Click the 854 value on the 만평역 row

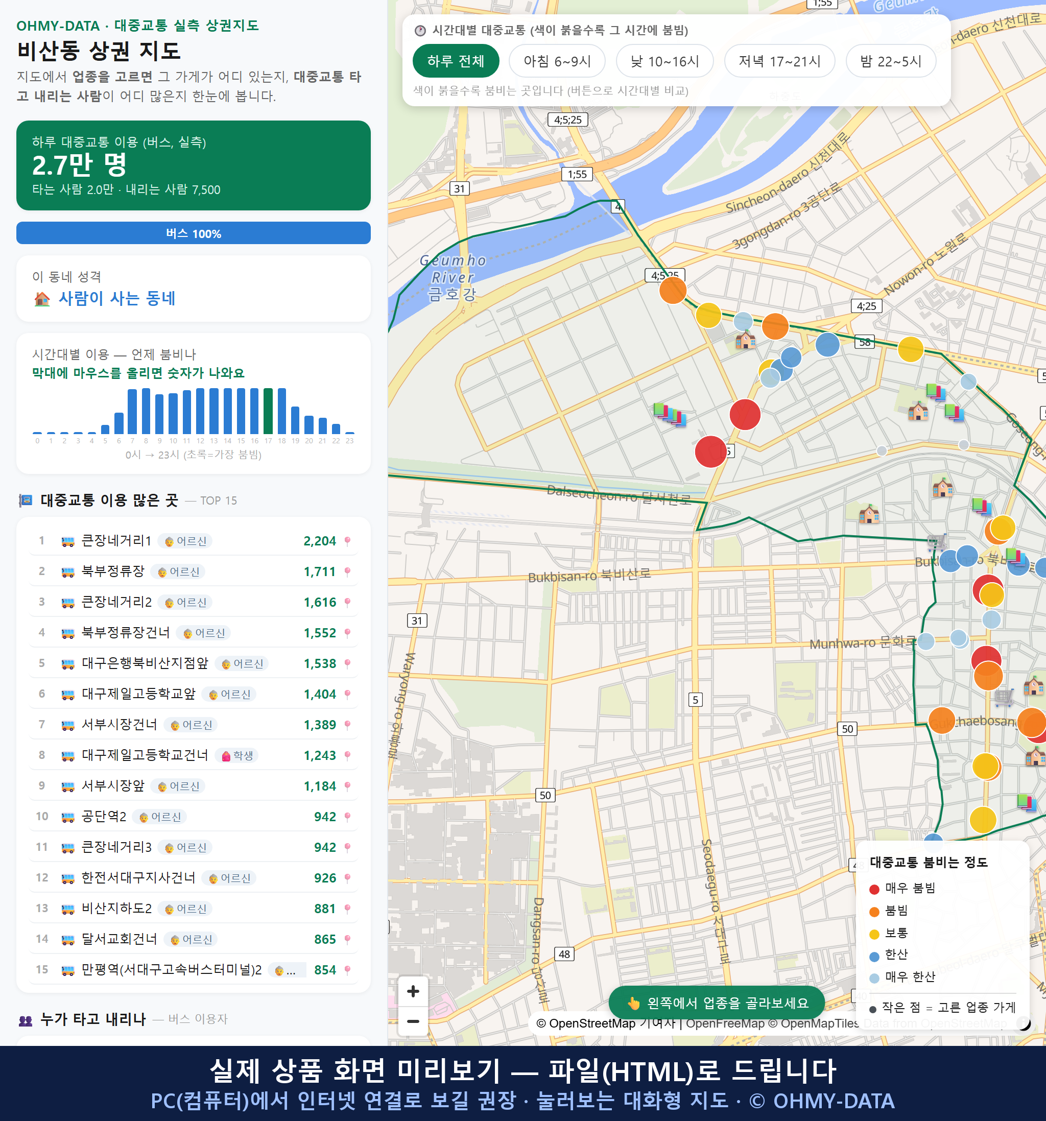[325, 970]
